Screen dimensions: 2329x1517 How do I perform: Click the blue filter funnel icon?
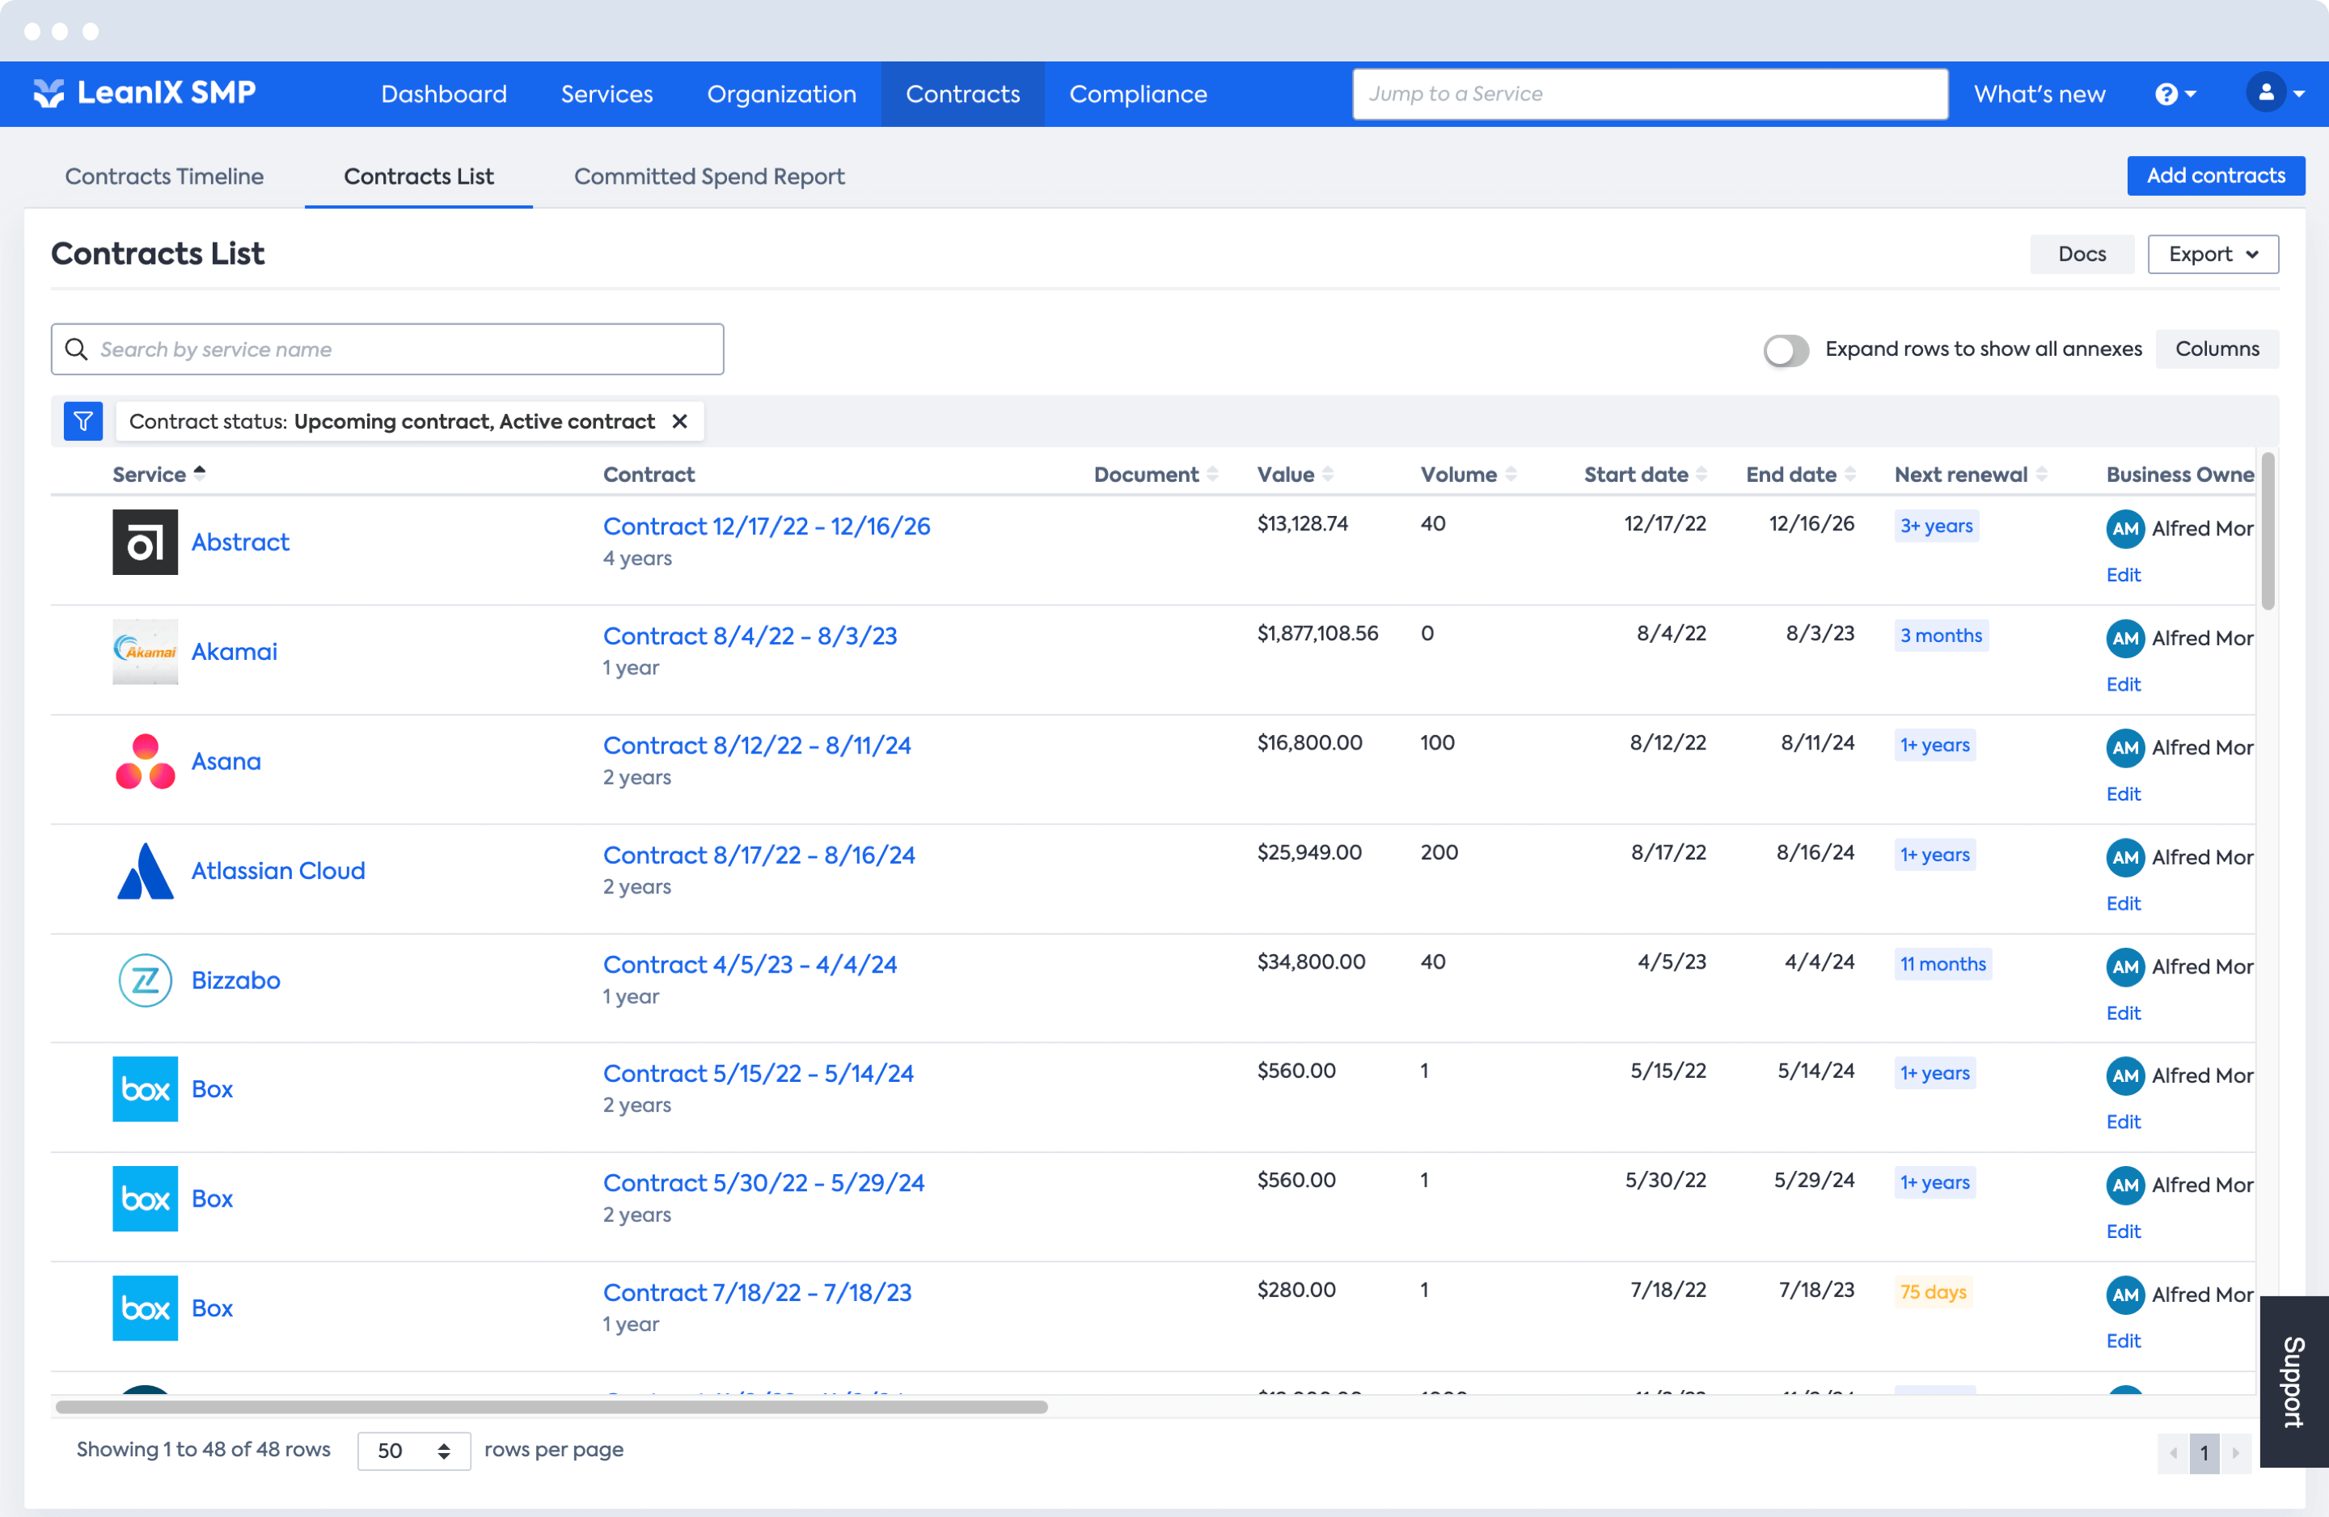tap(83, 420)
